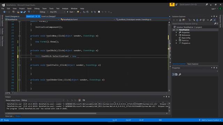
Task: Switch to the Error List tab
Action: point(9,116)
